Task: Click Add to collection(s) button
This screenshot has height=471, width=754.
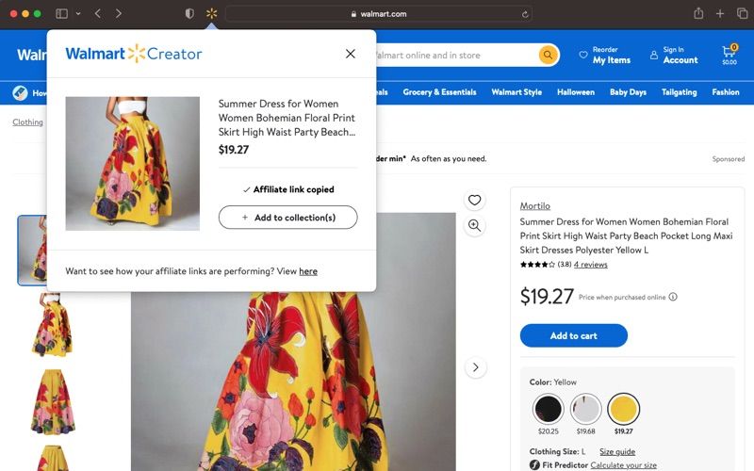Action: 287,218
